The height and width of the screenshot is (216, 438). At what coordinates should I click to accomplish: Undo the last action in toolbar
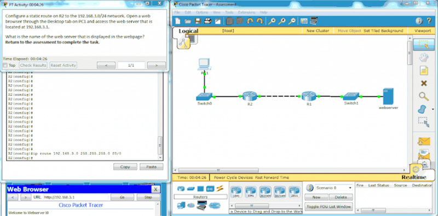point(250,21)
